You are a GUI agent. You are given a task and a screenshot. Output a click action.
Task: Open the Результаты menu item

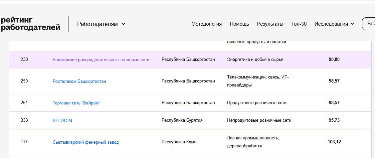[x=270, y=24]
